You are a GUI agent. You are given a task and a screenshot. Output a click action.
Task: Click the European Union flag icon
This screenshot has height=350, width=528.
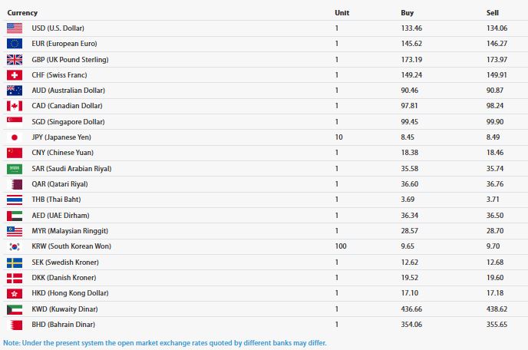pos(15,44)
